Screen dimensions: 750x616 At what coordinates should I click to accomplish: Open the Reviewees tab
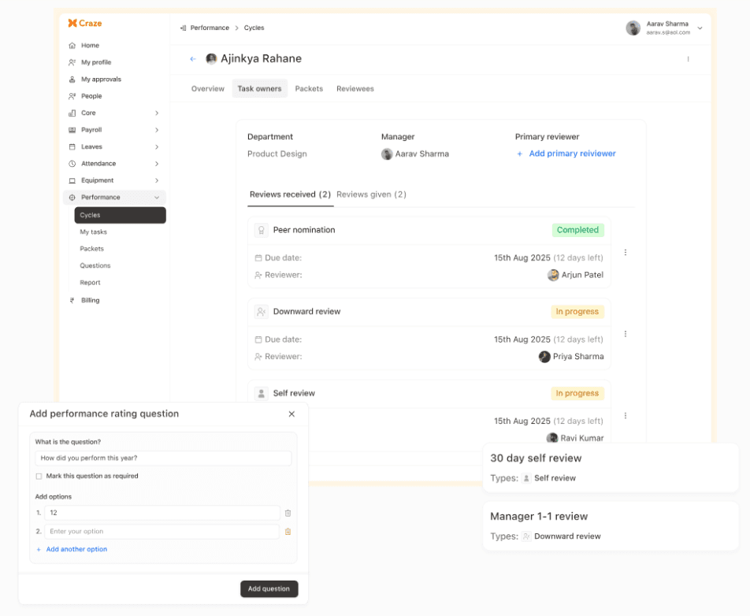tap(355, 89)
